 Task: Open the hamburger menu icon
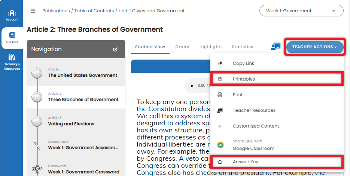(33, 11)
